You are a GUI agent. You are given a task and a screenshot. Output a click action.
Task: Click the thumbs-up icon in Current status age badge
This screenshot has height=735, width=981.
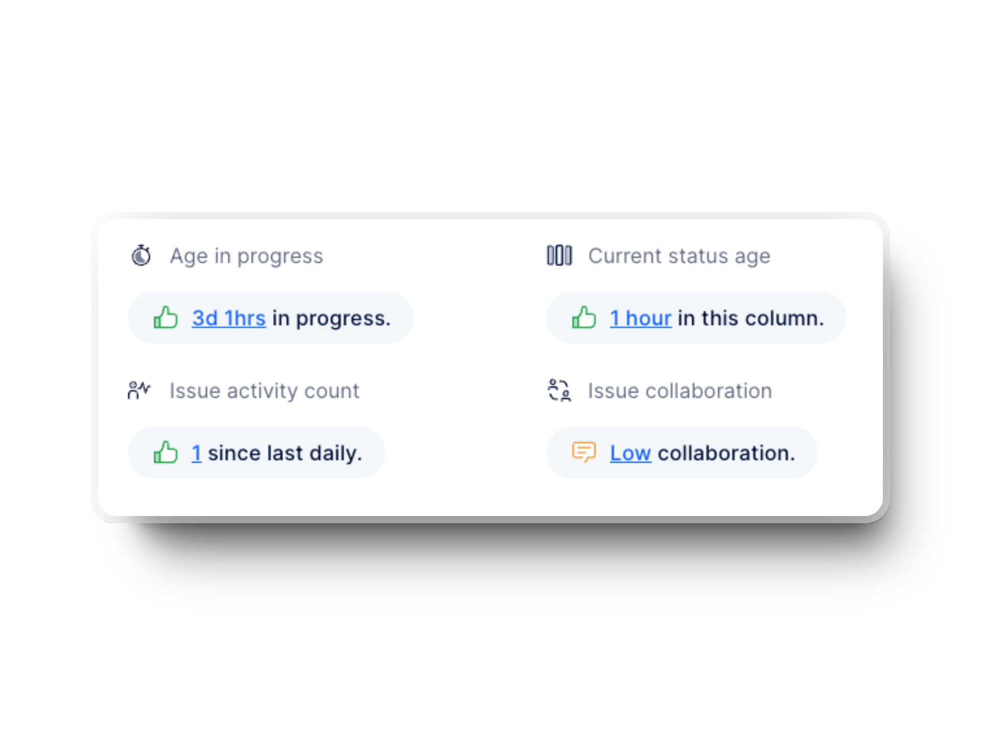click(x=583, y=317)
